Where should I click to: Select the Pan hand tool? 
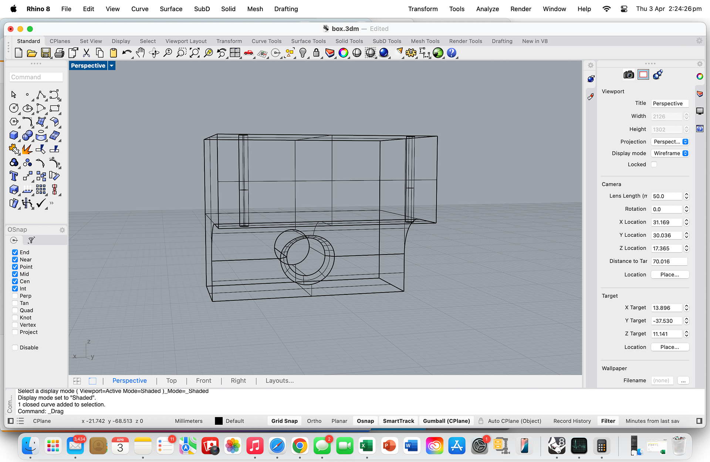tap(140, 53)
